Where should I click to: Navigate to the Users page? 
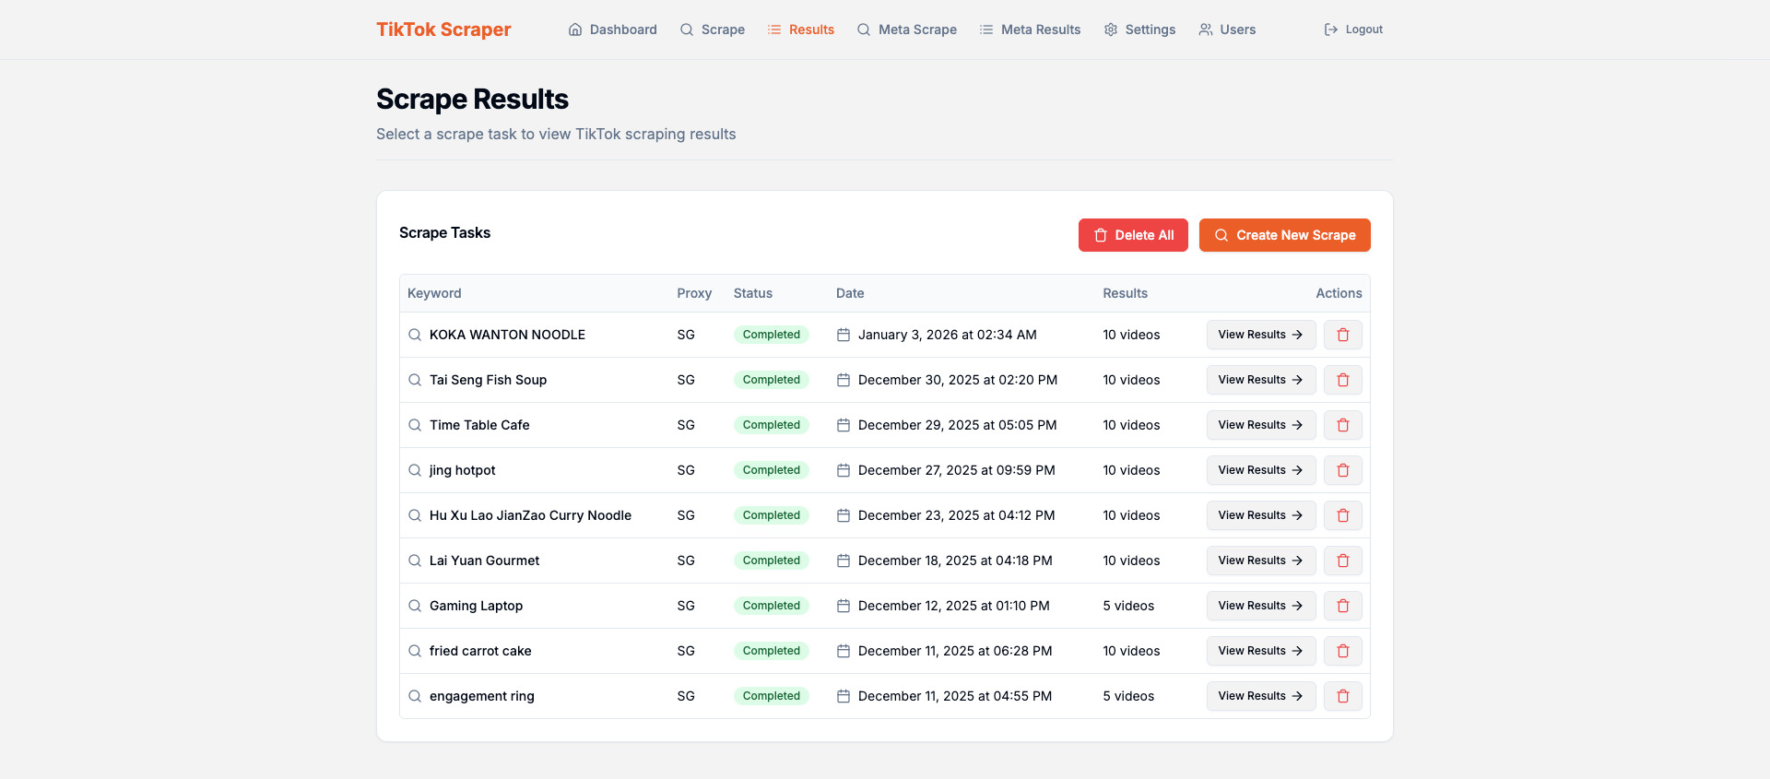[x=1226, y=30]
